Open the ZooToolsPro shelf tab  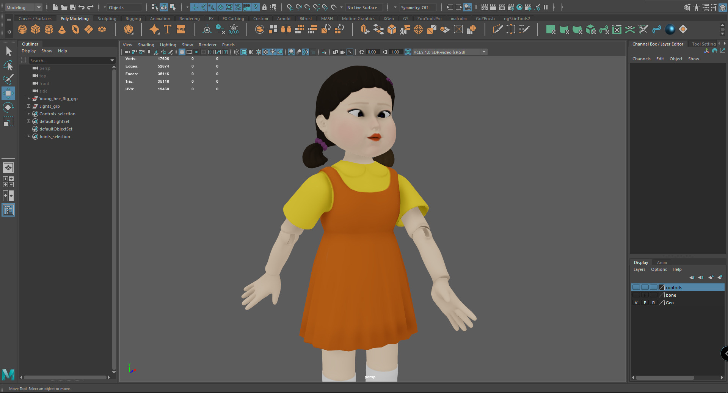[429, 19]
